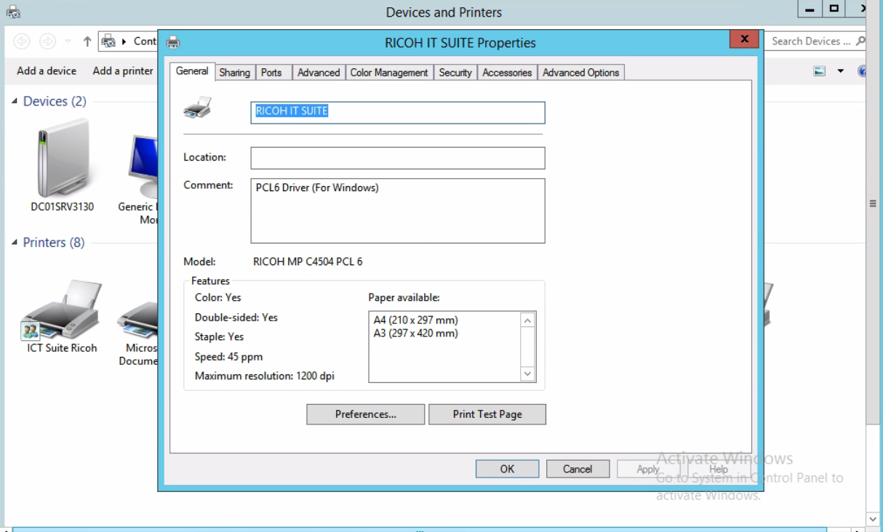883x532 pixels.
Task: Click Add a device in toolbar
Action: [47, 70]
